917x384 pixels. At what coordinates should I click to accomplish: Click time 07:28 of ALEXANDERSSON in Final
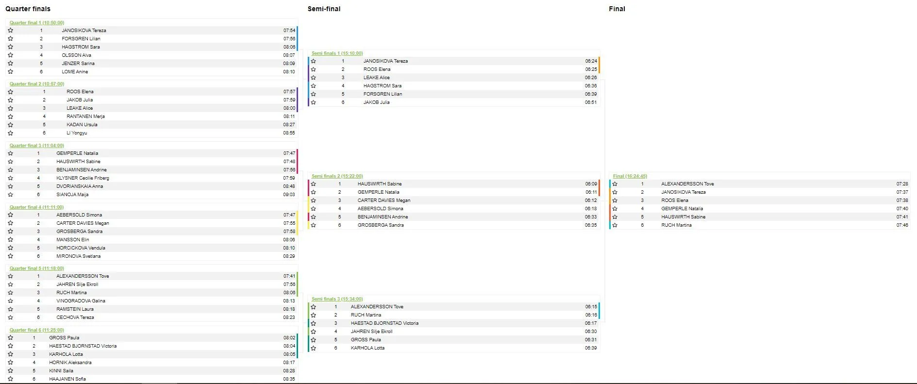coord(901,184)
